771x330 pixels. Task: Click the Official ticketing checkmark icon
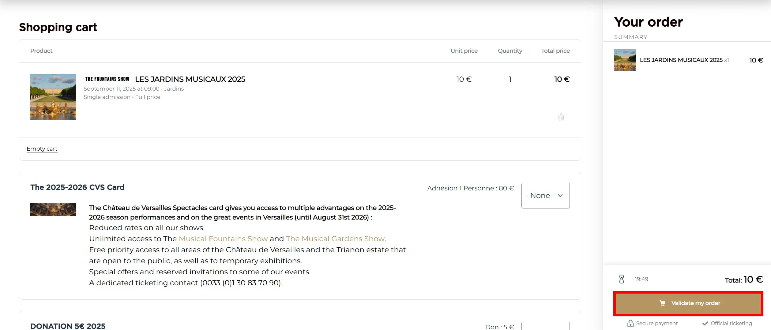click(705, 323)
